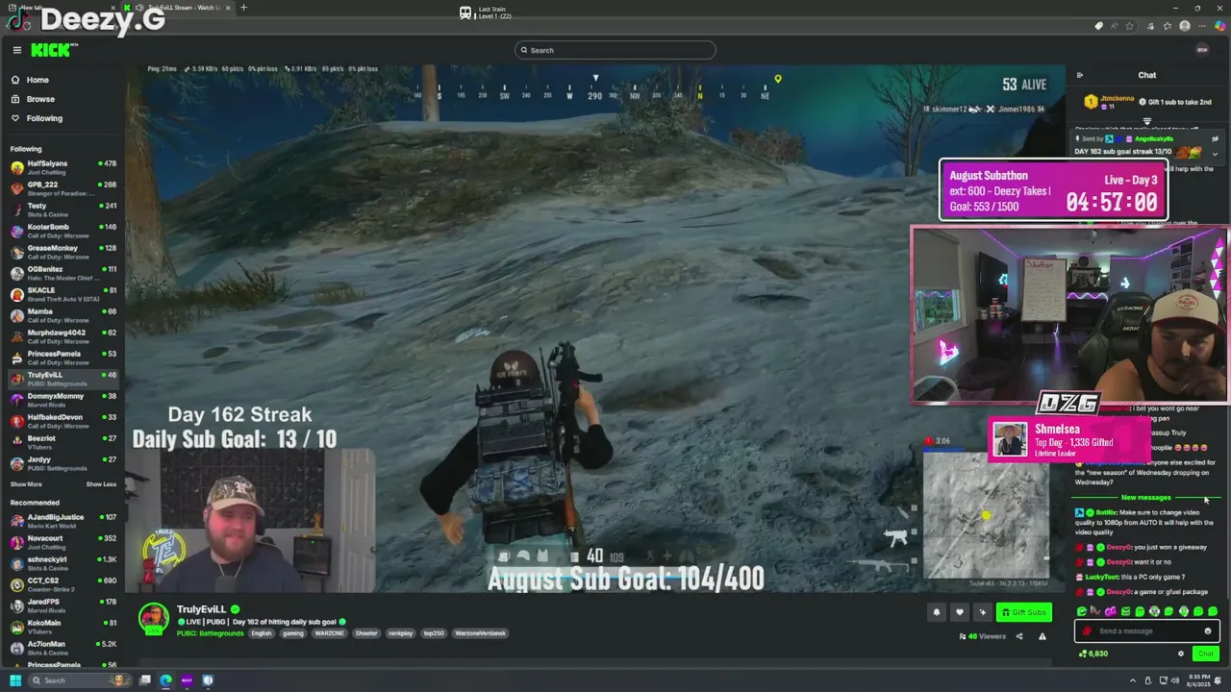Open Beezriot VTubers channel

coord(63,442)
